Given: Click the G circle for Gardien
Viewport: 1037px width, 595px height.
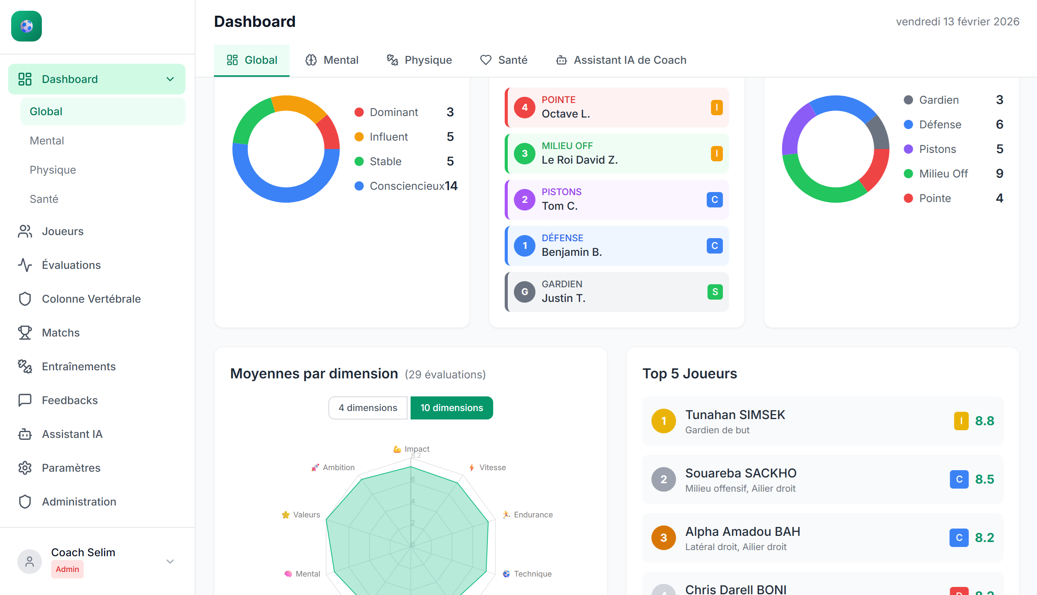Looking at the screenshot, I should (x=525, y=292).
